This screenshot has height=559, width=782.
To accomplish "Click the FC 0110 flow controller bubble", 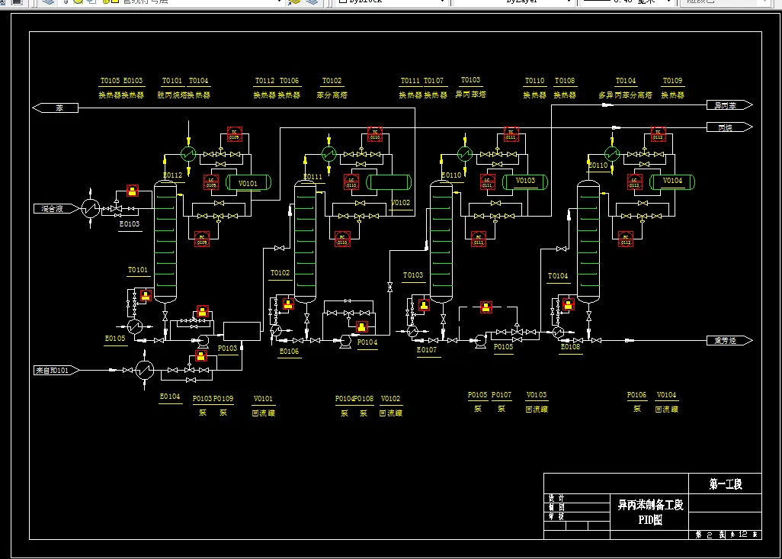I will coord(342,239).
